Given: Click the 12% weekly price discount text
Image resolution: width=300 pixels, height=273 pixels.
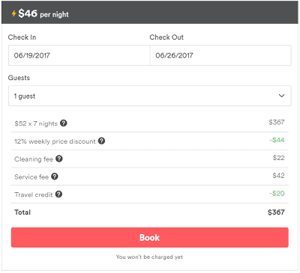Looking at the screenshot, I should point(55,141).
